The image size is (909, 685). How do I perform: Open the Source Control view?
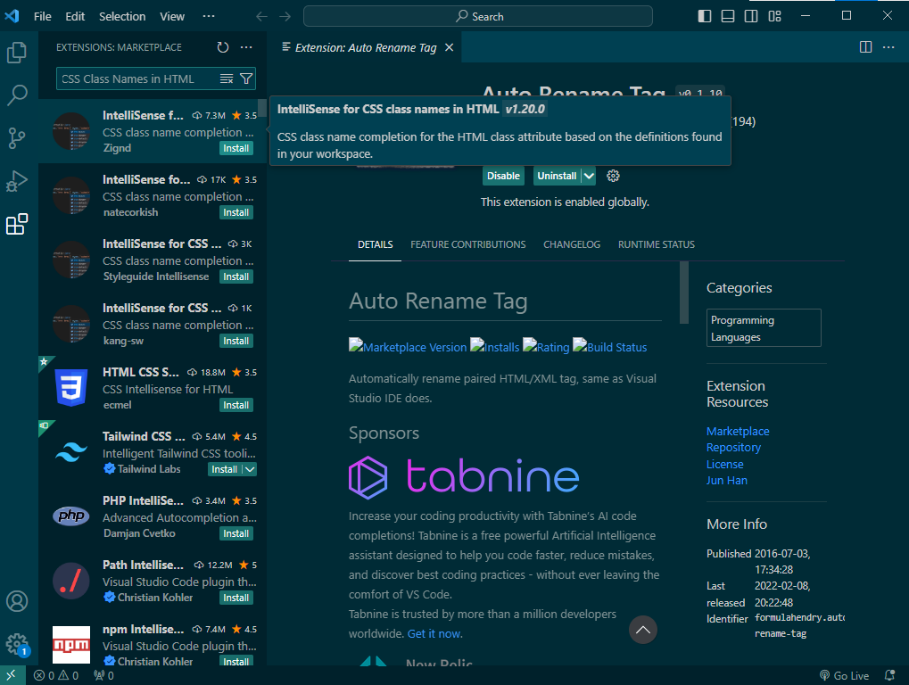tap(17, 138)
